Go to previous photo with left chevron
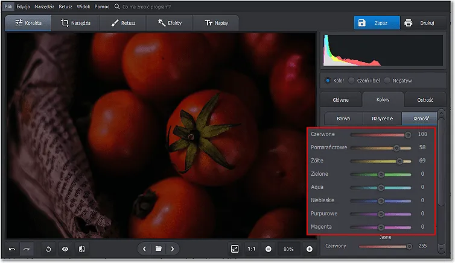 coord(144,249)
